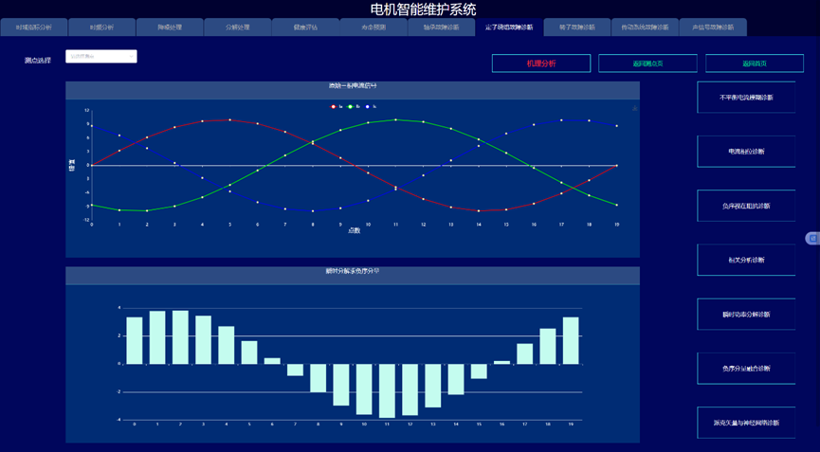This screenshot has height=452, width=820.
Task: Select the 轴承故障诊断 tab
Action: (x=441, y=27)
